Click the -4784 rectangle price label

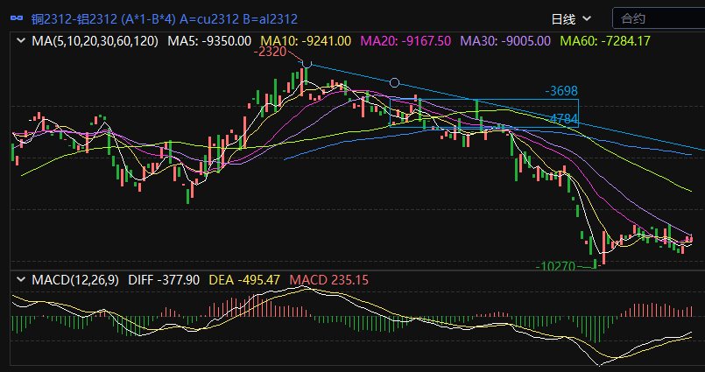point(561,118)
